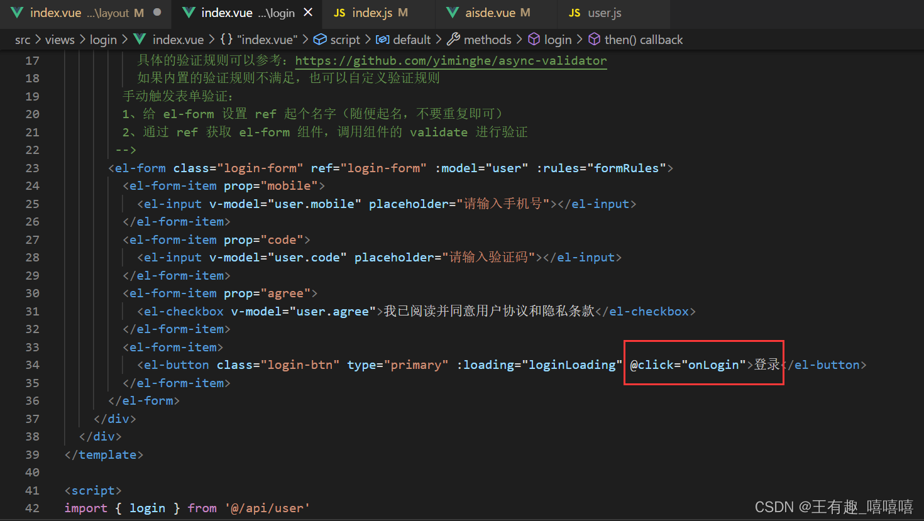Select the script breadcrumb

click(345, 40)
